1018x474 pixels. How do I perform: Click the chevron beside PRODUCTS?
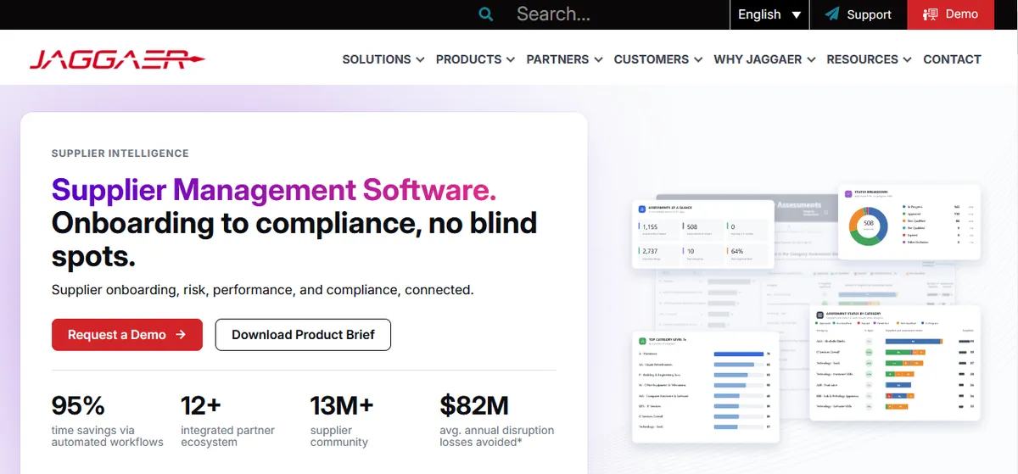point(510,60)
